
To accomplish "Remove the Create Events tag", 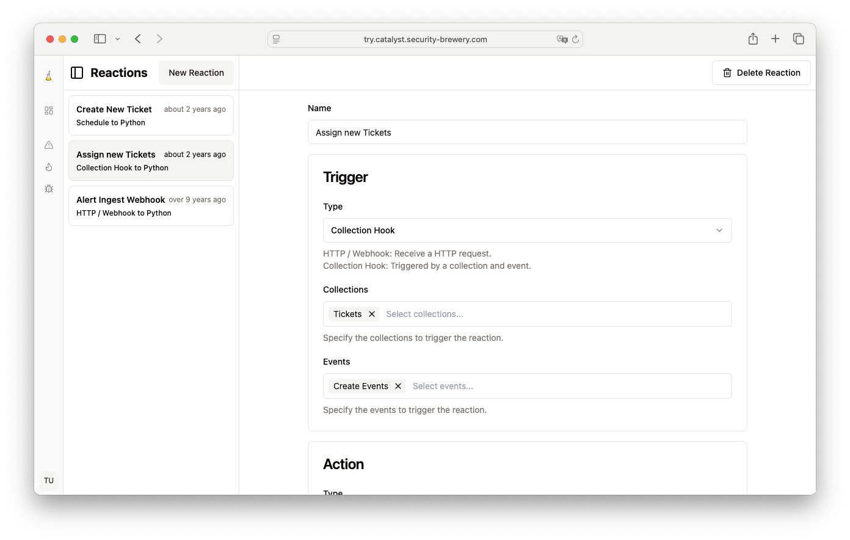I will tap(398, 386).
